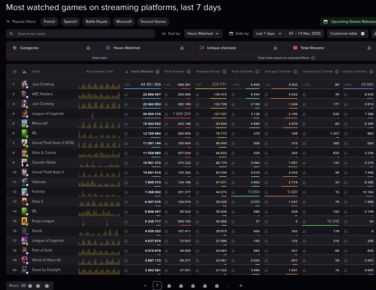Click the League of Legends peak viewers 1 649 204
376x290 pixels.
(182, 114)
